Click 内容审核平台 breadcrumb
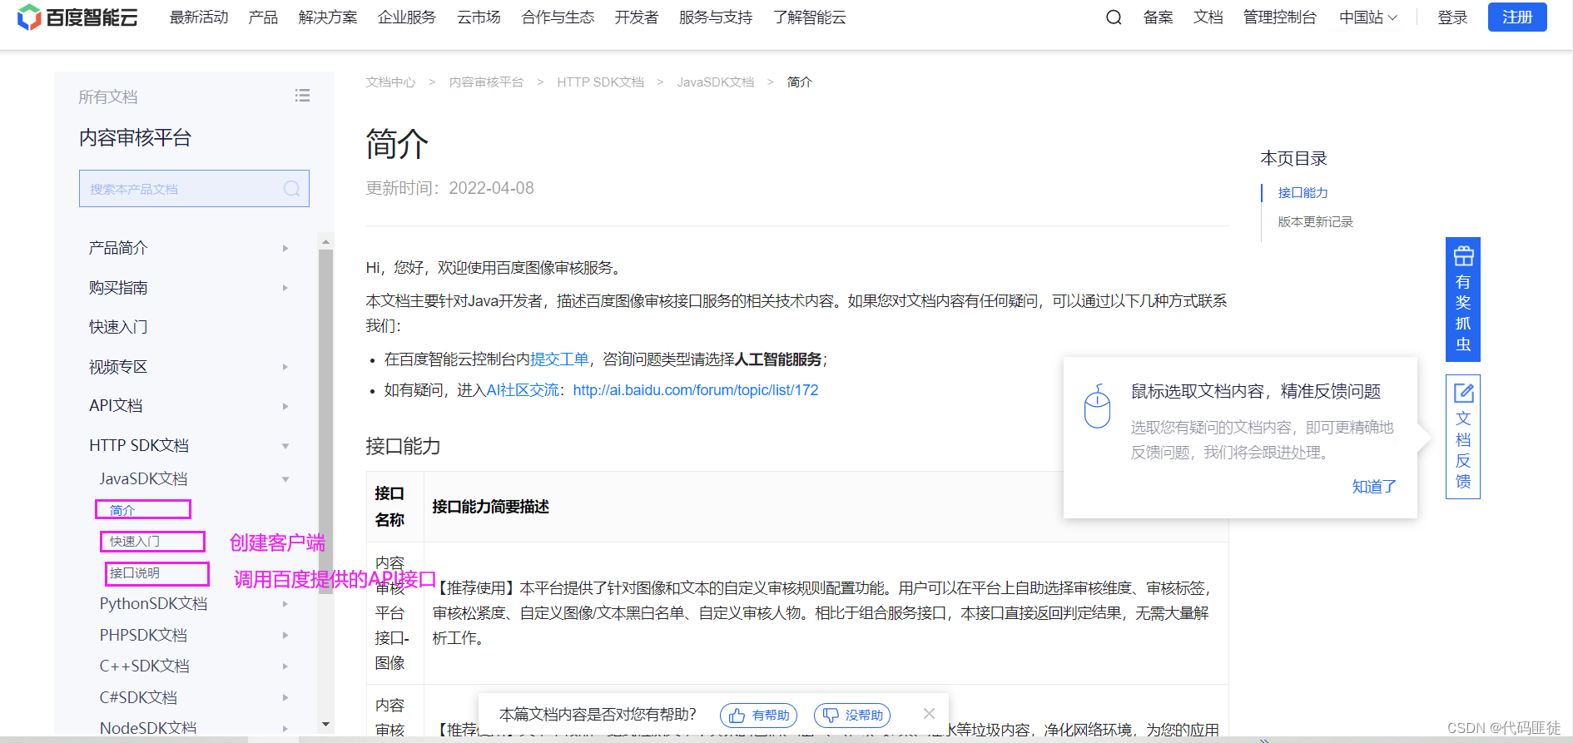This screenshot has height=743, width=1573. [x=486, y=82]
